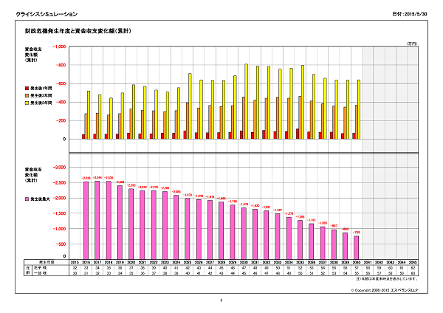Image resolution: width=443 pixels, height=313 pixels.
Task: Click the yellow 発生後5年間 legend swatch
Action: pos(27,103)
